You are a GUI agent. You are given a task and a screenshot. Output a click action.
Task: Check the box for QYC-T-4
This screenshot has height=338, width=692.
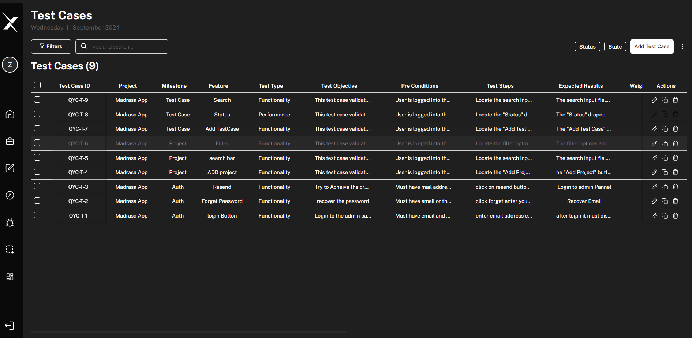37,172
